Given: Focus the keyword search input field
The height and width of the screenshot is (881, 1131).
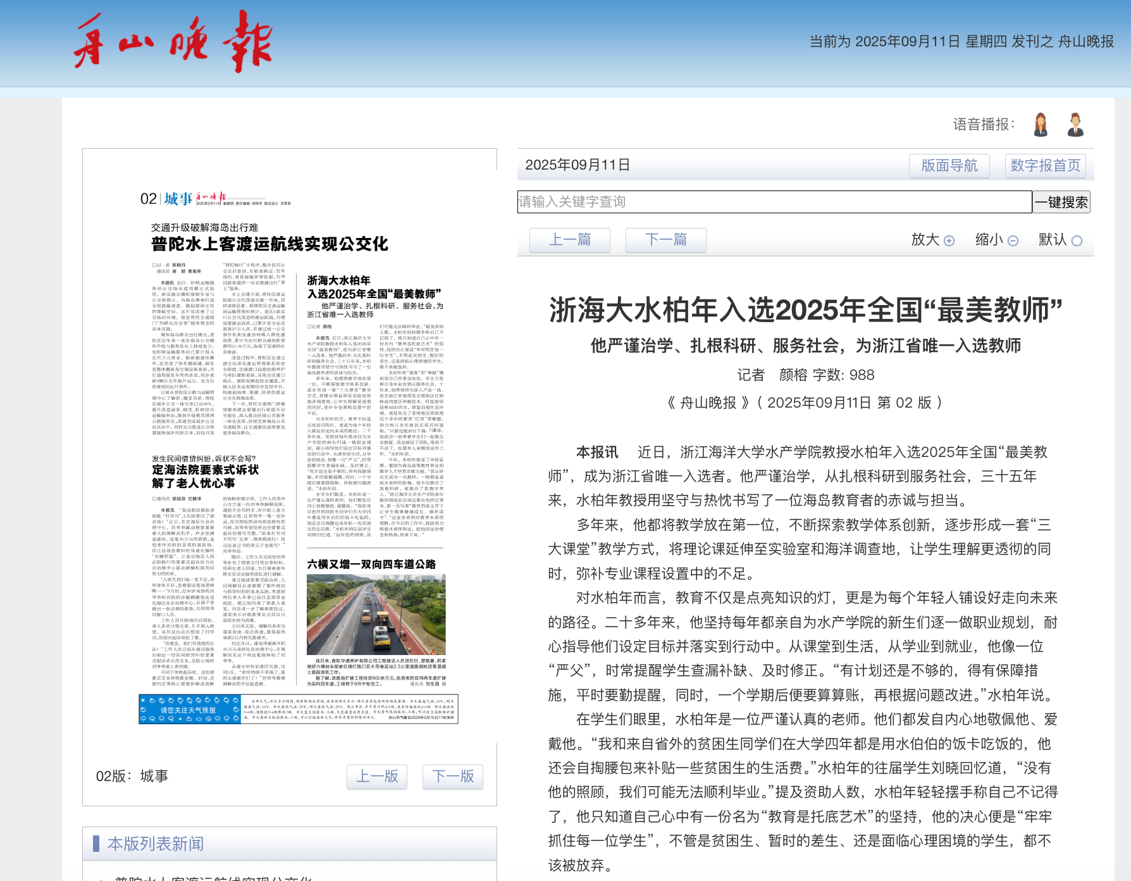Looking at the screenshot, I should (775, 202).
